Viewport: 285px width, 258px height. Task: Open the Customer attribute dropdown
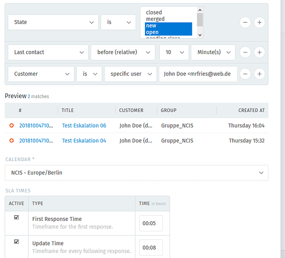41,74
